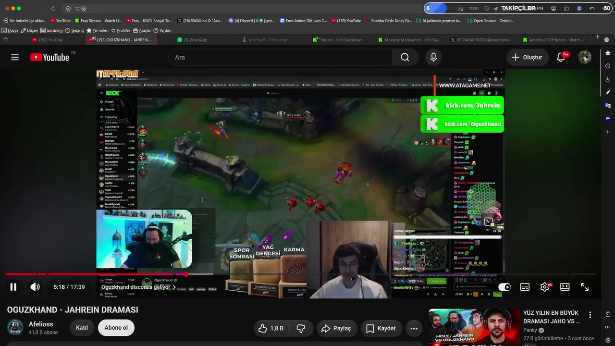
Task: Open the Profiller menu
Action: (121, 30)
